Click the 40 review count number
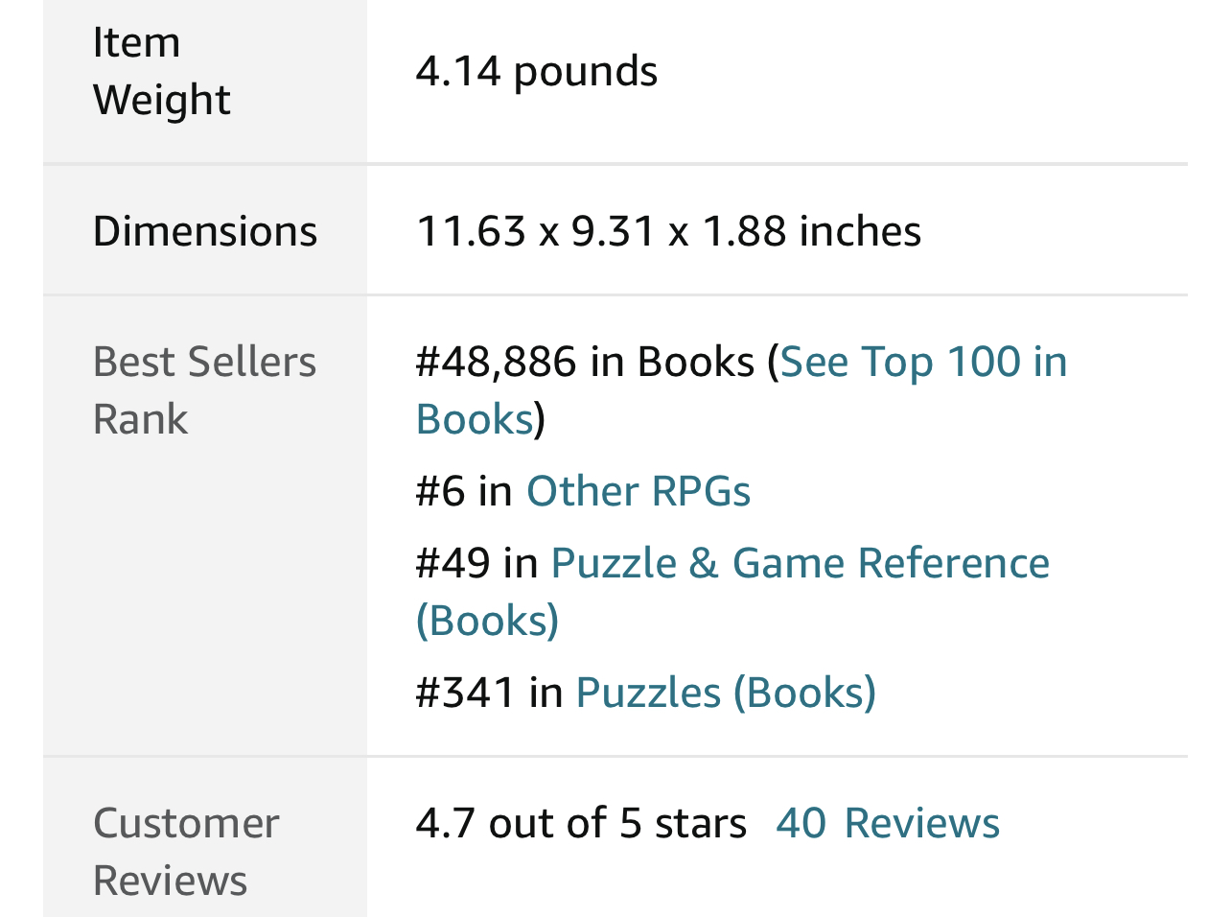The height and width of the screenshot is (917, 1231). coord(801,824)
